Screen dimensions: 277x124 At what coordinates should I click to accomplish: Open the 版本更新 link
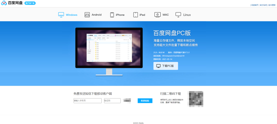coord(272,5)
